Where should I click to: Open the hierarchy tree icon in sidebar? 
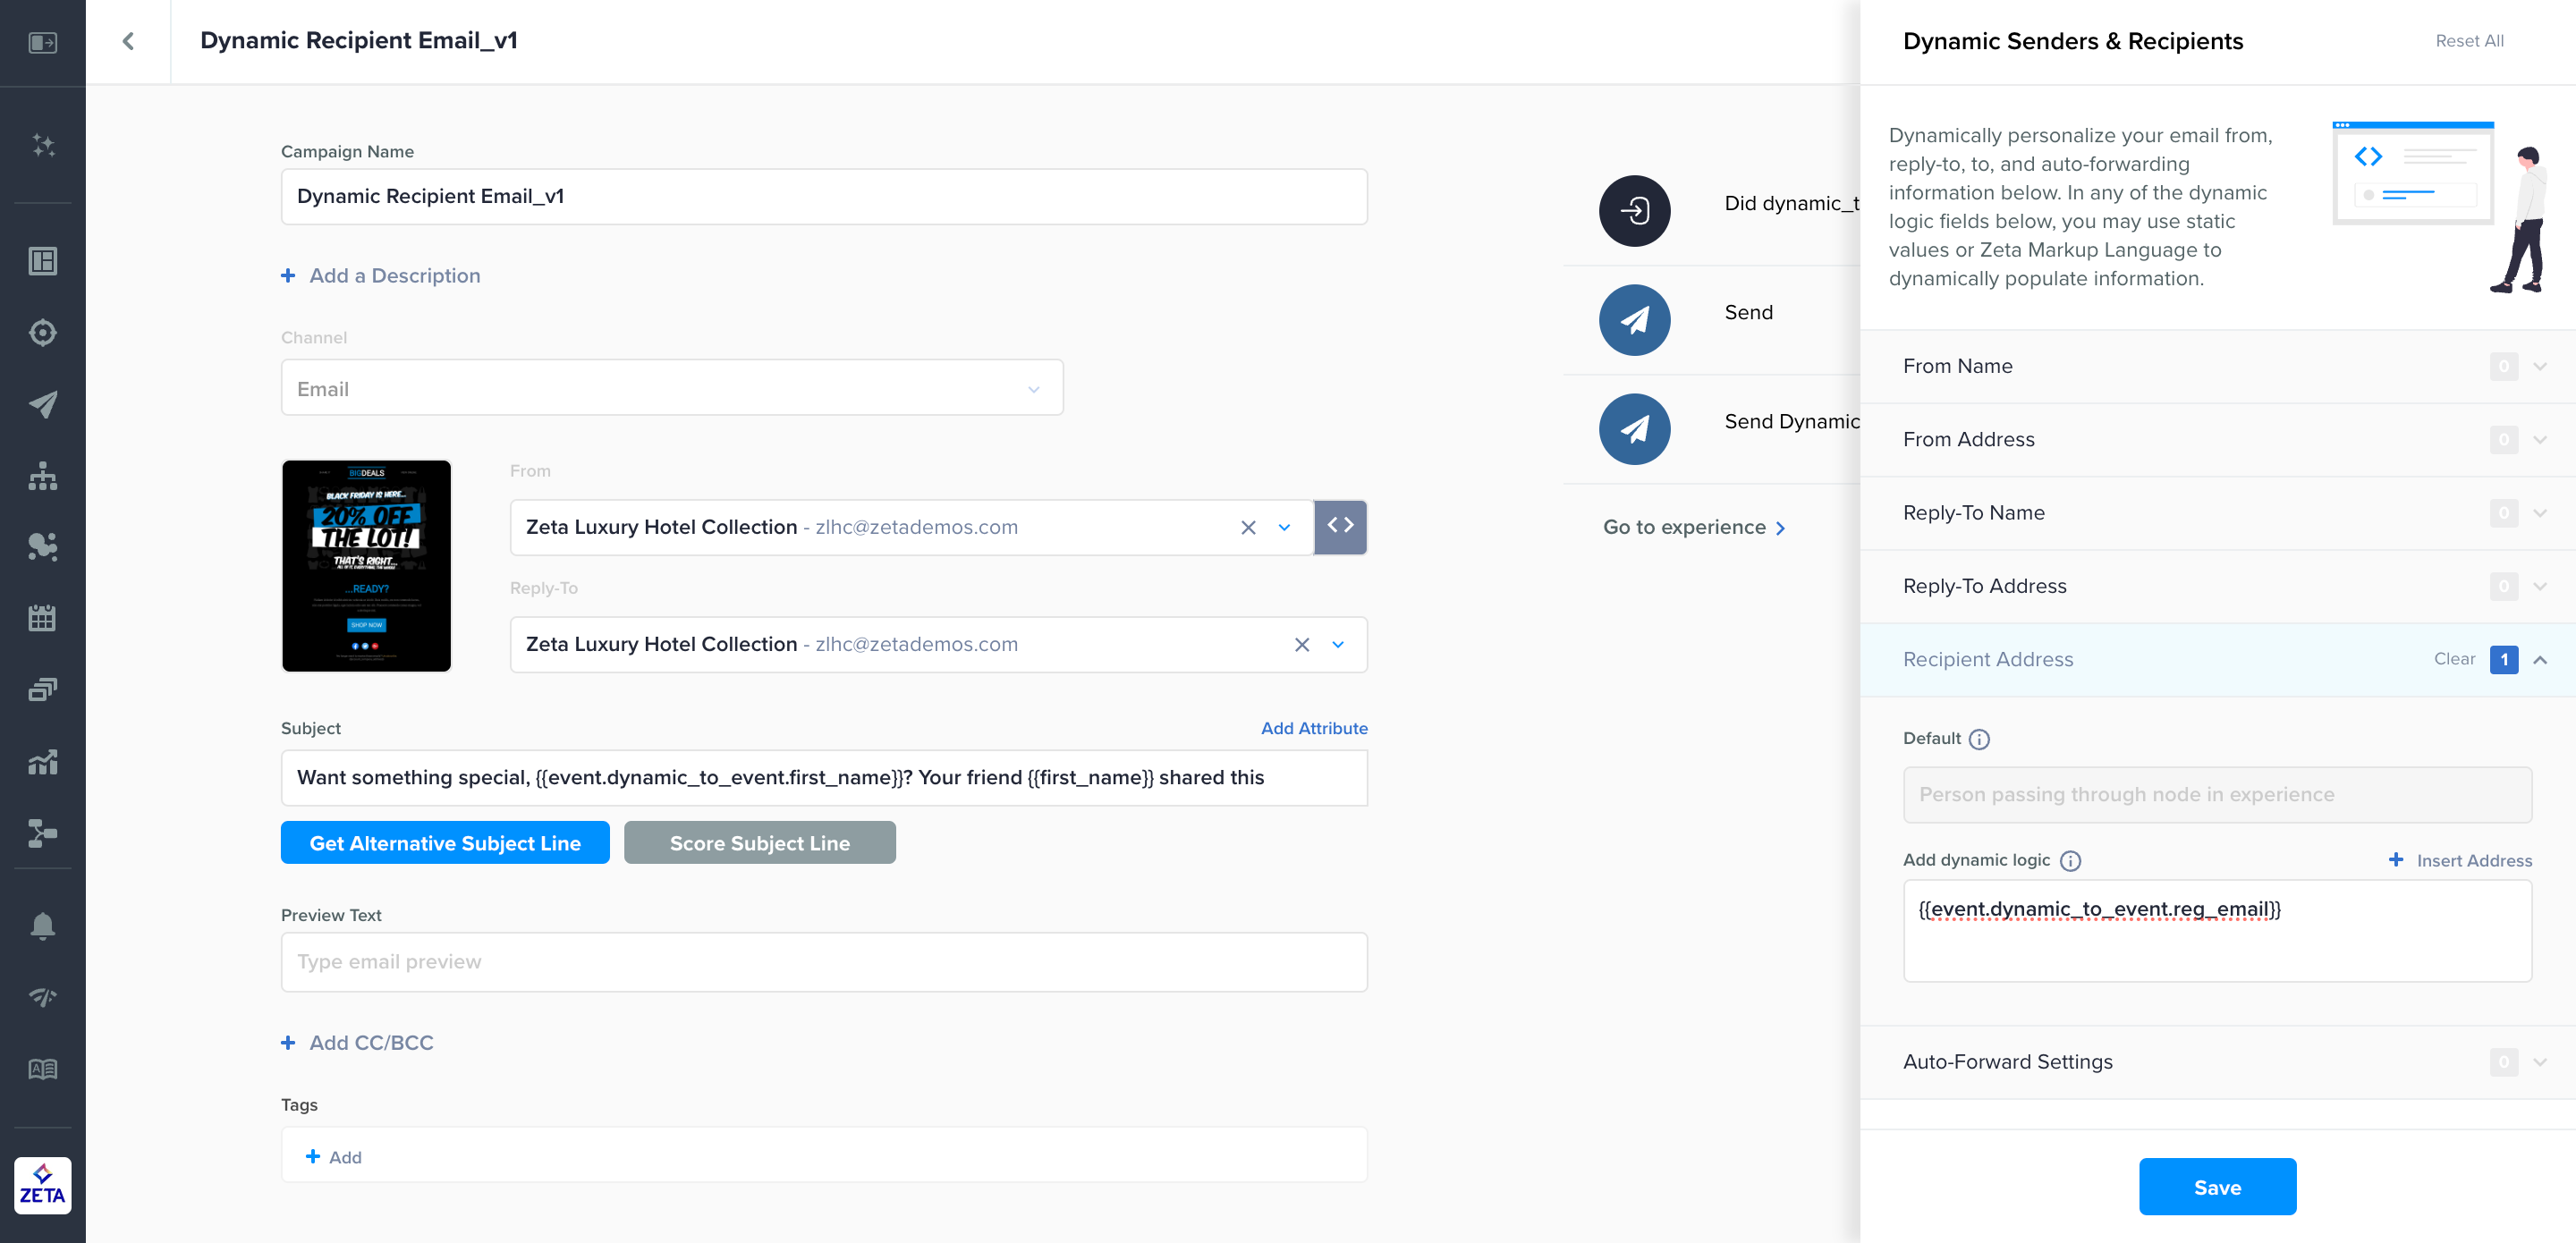pos(43,476)
